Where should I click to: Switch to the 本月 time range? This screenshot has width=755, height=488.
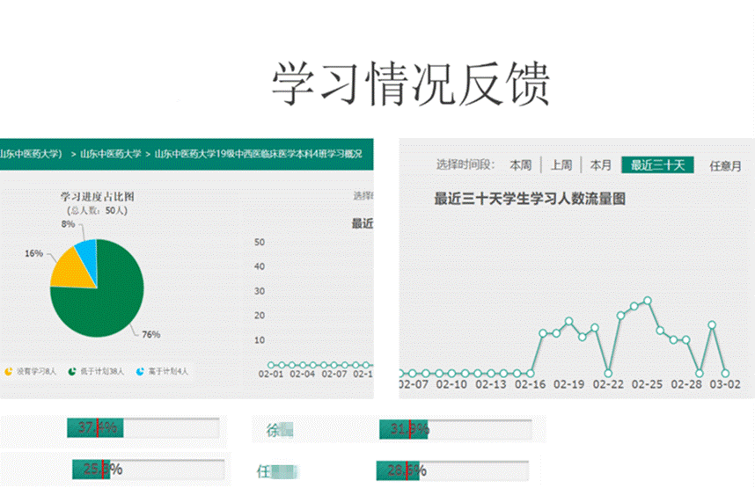pyautogui.click(x=600, y=164)
